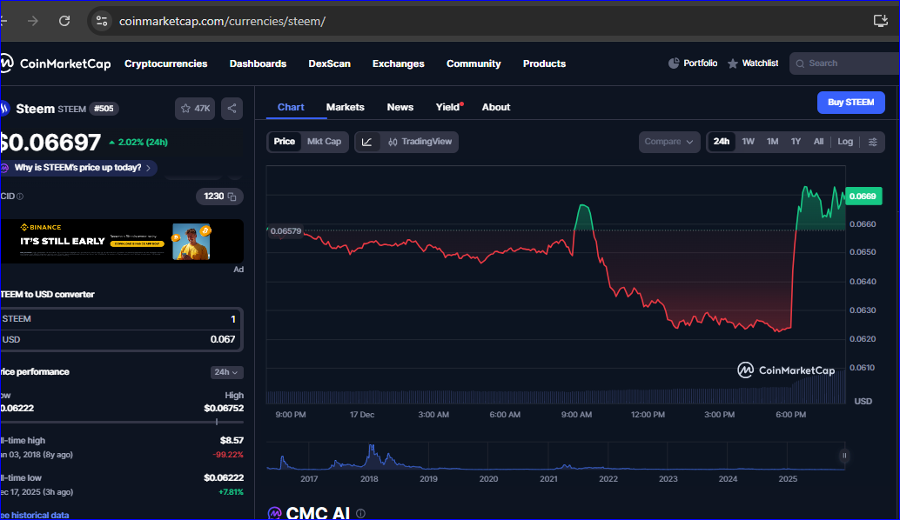Image resolution: width=900 pixels, height=520 pixels.
Task: Edit STEEM amount in converter
Action: (x=120, y=319)
